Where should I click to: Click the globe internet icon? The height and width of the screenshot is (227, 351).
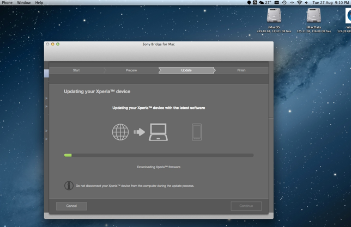120,132
